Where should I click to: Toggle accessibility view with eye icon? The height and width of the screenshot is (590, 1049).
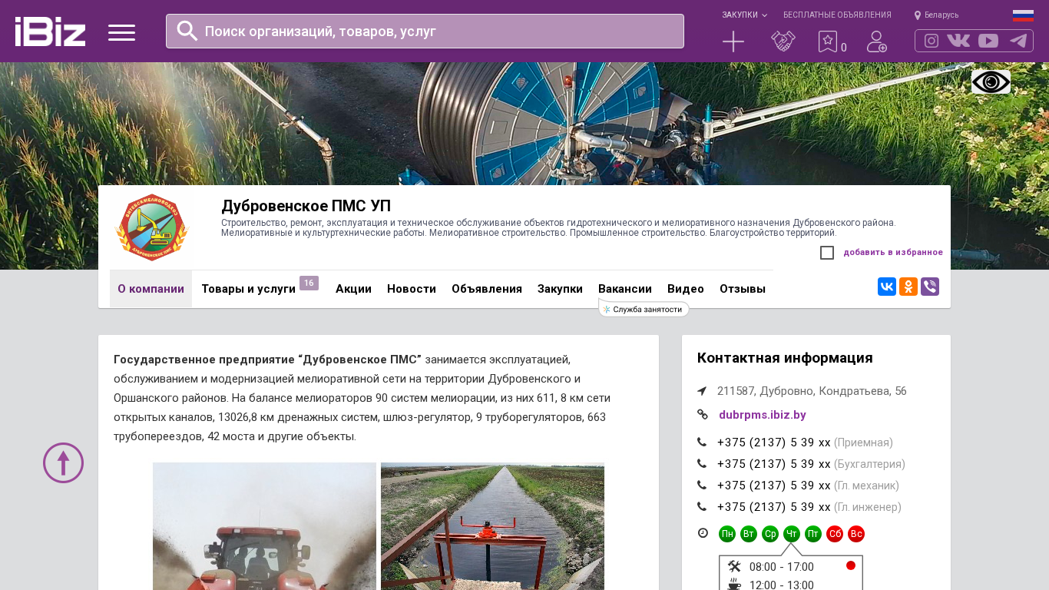(x=991, y=81)
